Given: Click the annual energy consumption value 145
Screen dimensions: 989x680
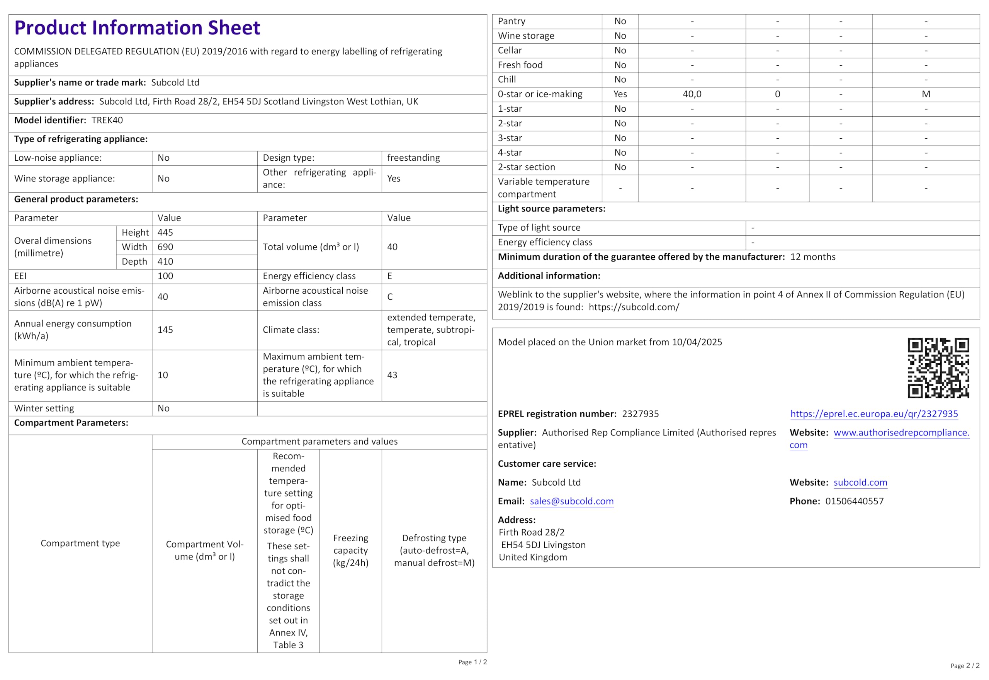Looking at the screenshot, I should 165,330.
